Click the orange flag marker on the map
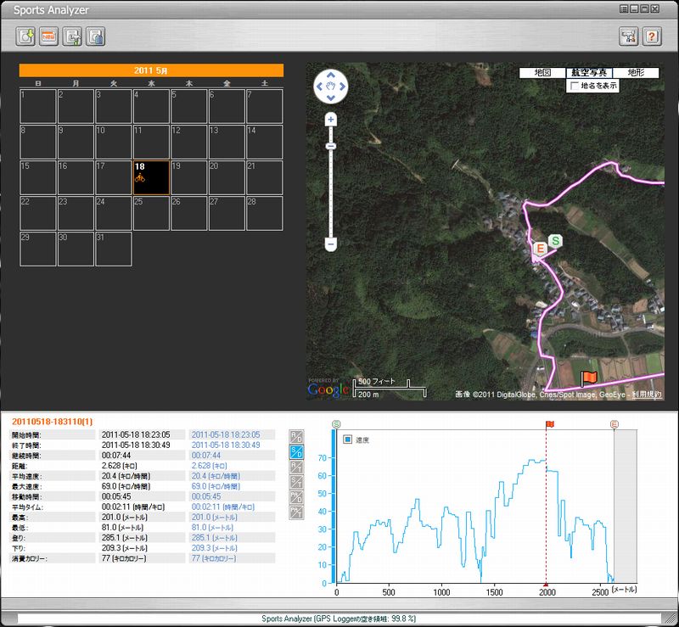 (x=588, y=378)
